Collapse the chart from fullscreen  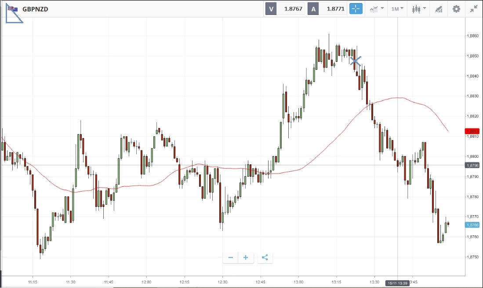click(473, 9)
